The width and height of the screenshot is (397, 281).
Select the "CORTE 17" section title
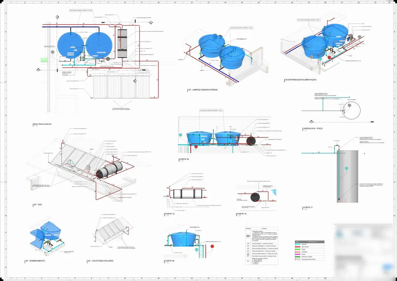[x=308, y=207]
